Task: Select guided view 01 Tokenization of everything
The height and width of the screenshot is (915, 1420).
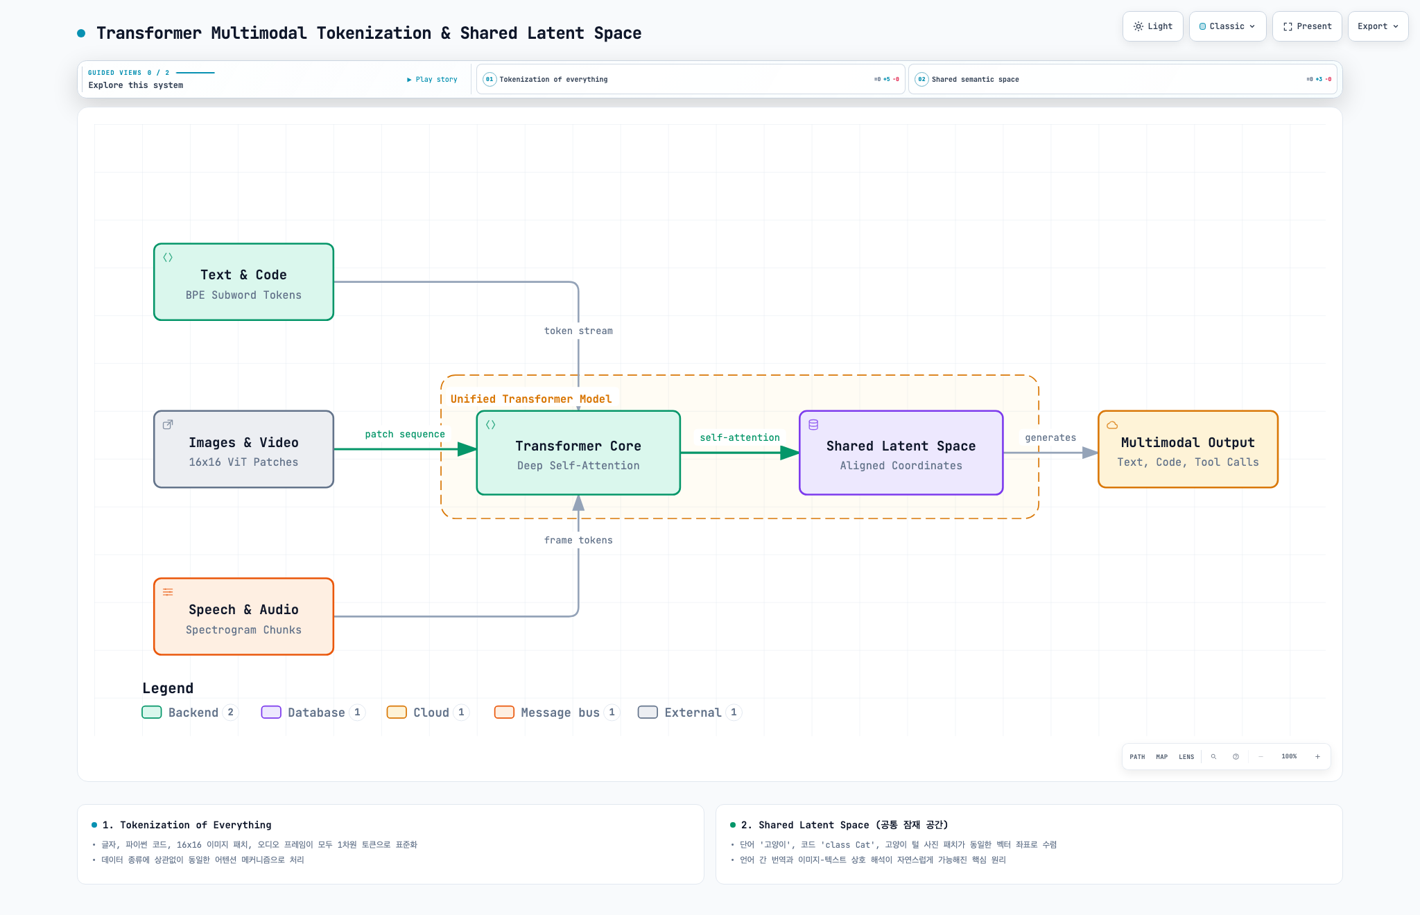Action: pos(691,79)
